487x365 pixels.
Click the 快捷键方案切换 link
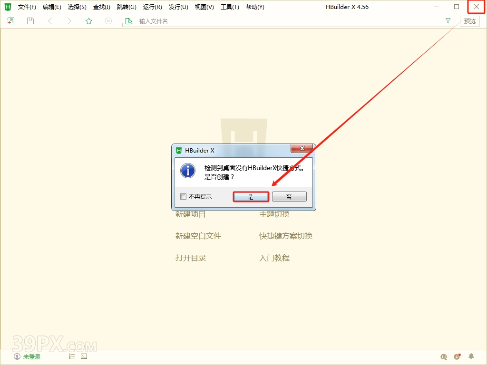pyautogui.click(x=286, y=236)
